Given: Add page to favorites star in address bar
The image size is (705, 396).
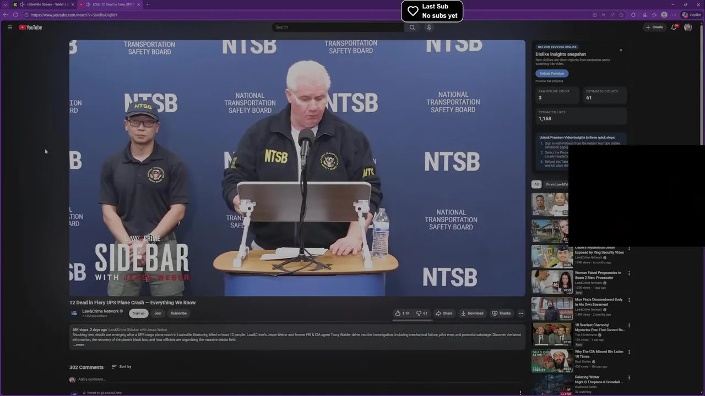Looking at the screenshot, I should tap(622, 15).
